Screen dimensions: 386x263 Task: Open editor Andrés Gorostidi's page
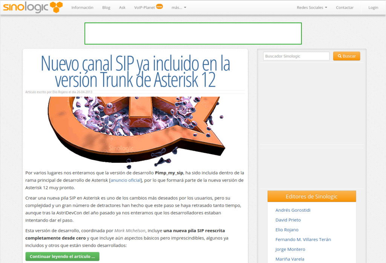[x=293, y=210]
